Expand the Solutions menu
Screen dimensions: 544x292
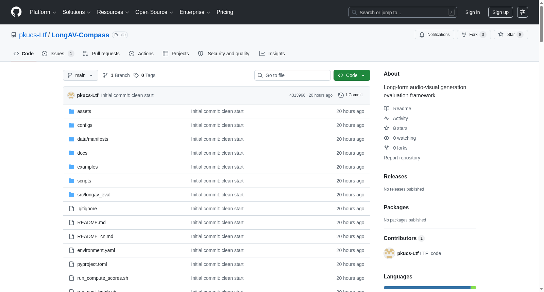pyautogui.click(x=76, y=12)
